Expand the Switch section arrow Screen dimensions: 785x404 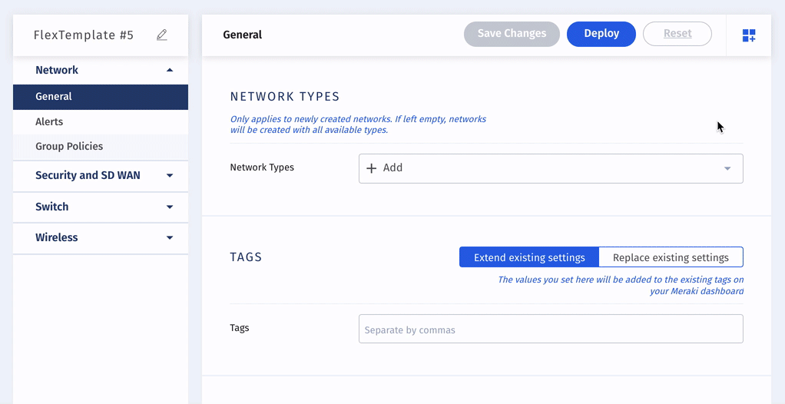tap(170, 207)
